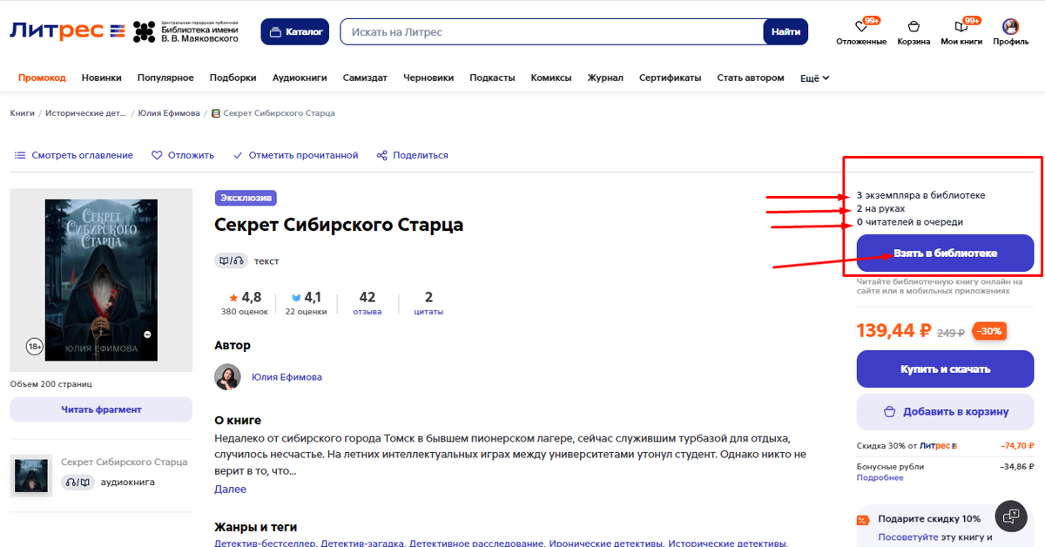Go to Промокод menu item
Screen dimensions: 1045x547
[x=42, y=78]
